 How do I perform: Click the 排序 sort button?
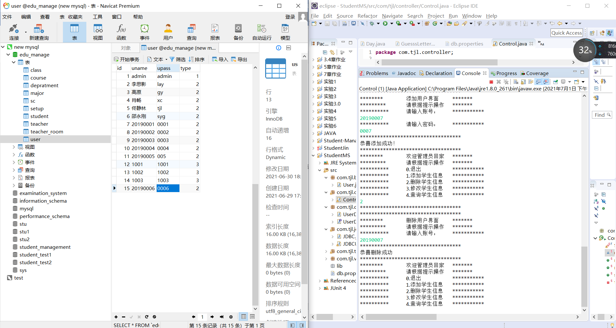[196, 59]
